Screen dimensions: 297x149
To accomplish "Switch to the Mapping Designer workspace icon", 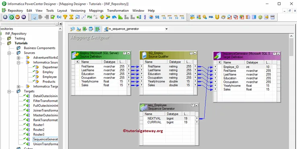I will tap(97, 29).
